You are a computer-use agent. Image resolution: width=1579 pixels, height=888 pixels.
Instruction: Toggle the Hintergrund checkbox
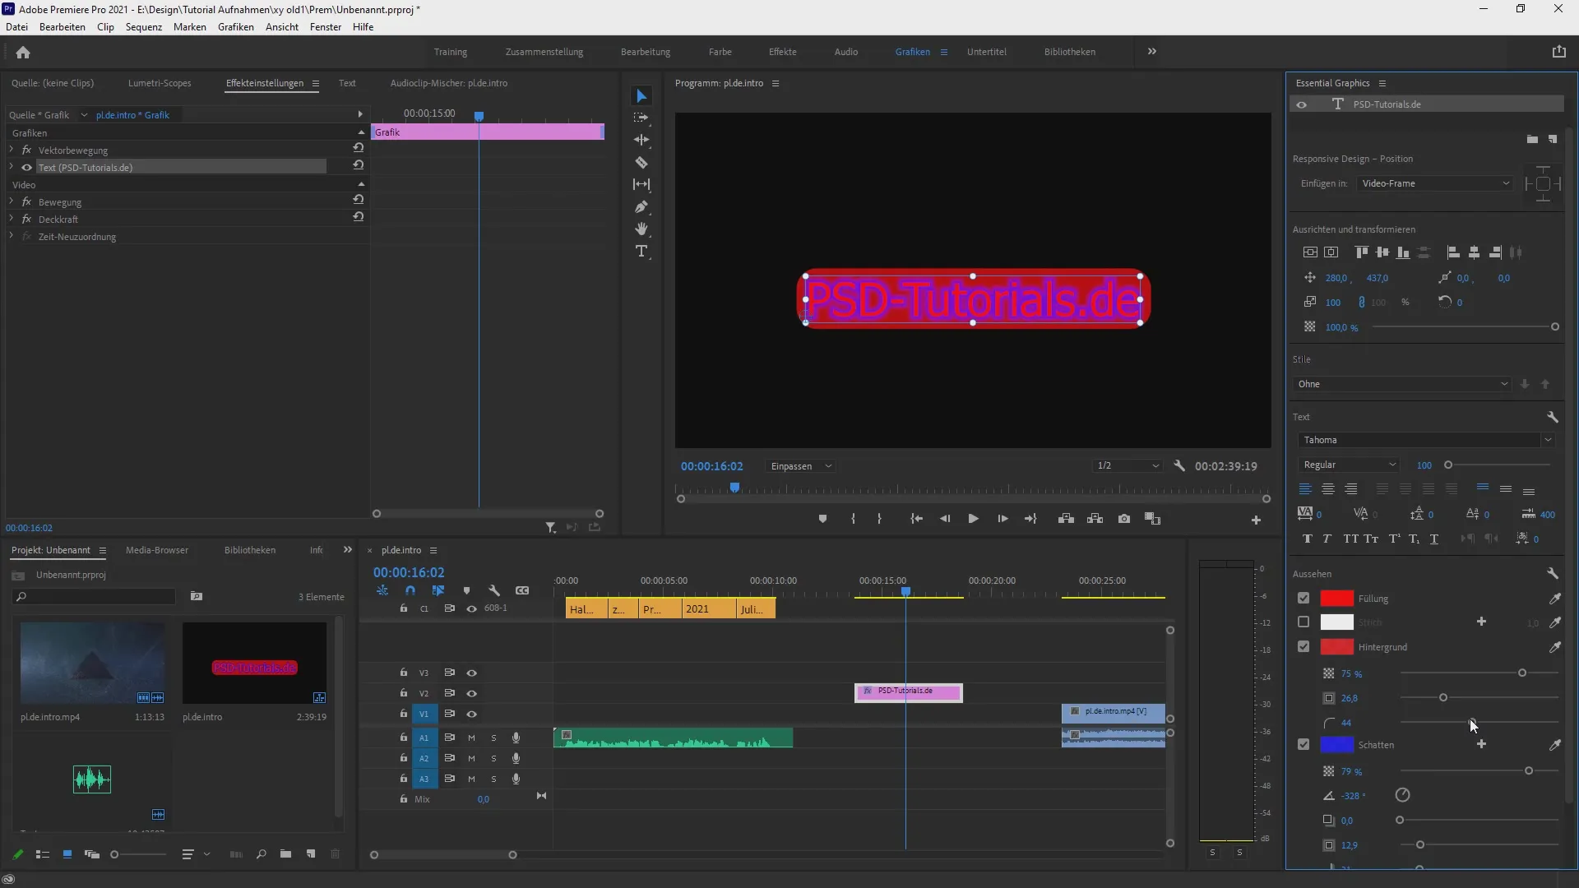click(1303, 647)
